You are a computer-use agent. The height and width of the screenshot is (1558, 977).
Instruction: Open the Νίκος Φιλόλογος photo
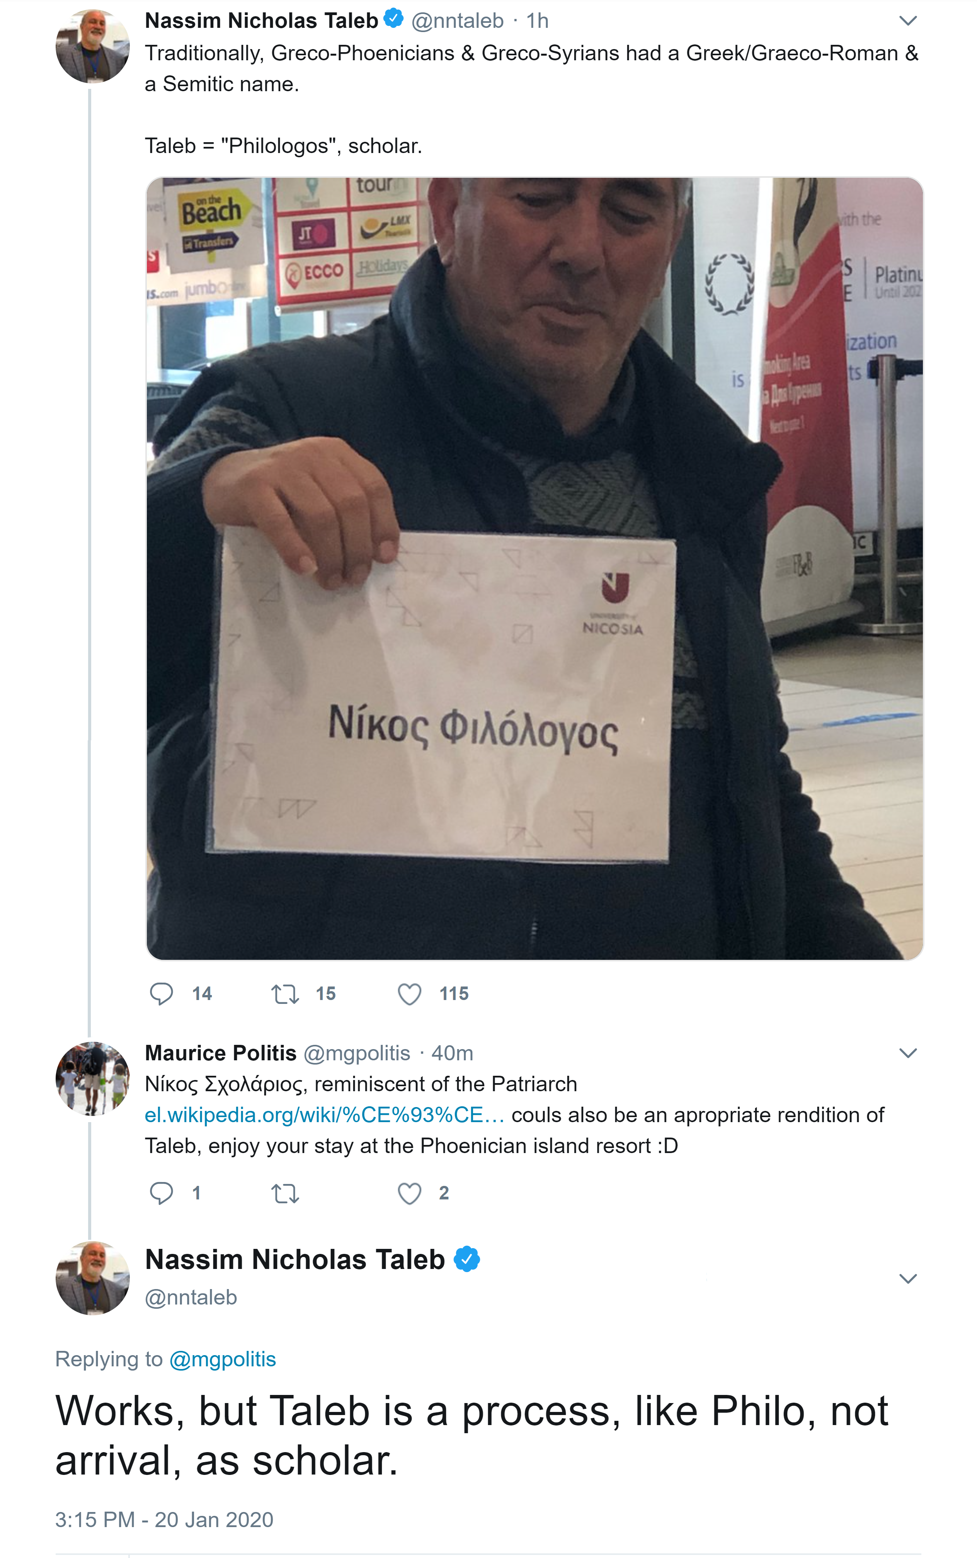[534, 568]
